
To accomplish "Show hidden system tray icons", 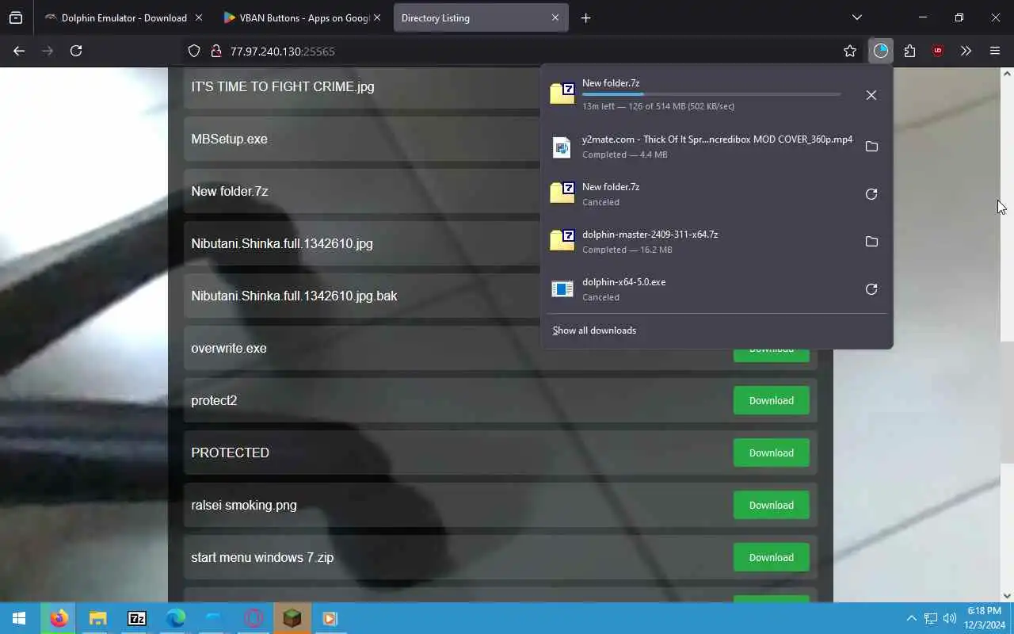I will pos(911,618).
